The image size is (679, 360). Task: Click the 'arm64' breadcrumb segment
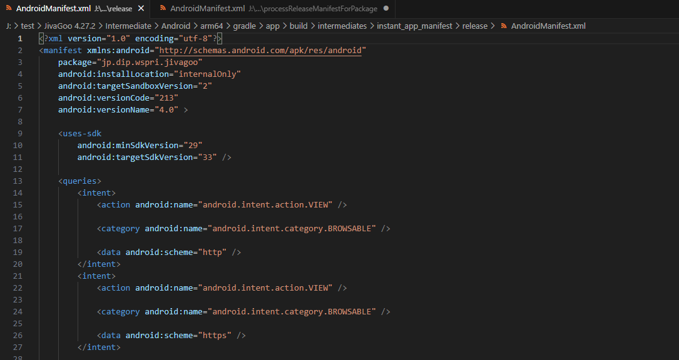(213, 26)
